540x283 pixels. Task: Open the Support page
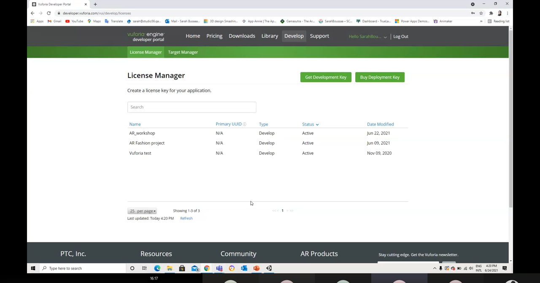coord(319,36)
